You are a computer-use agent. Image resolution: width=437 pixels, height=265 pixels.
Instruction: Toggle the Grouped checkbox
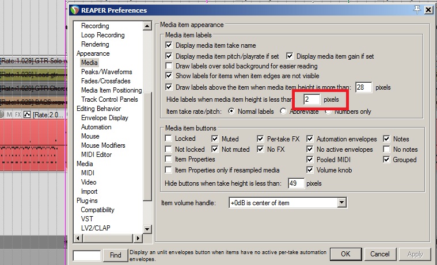[386, 159]
